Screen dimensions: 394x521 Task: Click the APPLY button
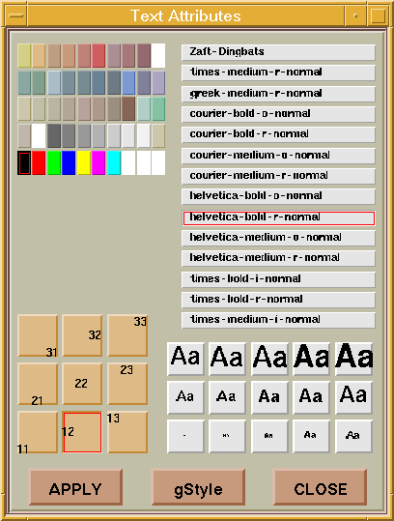75,487
